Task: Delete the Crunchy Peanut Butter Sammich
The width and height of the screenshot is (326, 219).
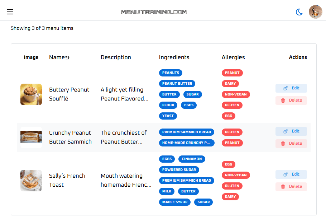Action: (x=291, y=144)
